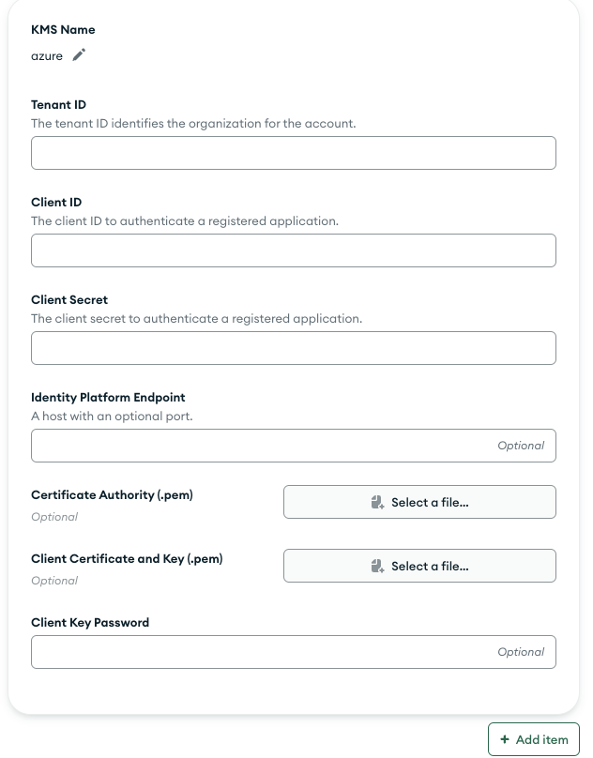Click file icon in Certificate Authority selector
Image resolution: width=593 pixels, height=758 pixels.
pos(377,503)
